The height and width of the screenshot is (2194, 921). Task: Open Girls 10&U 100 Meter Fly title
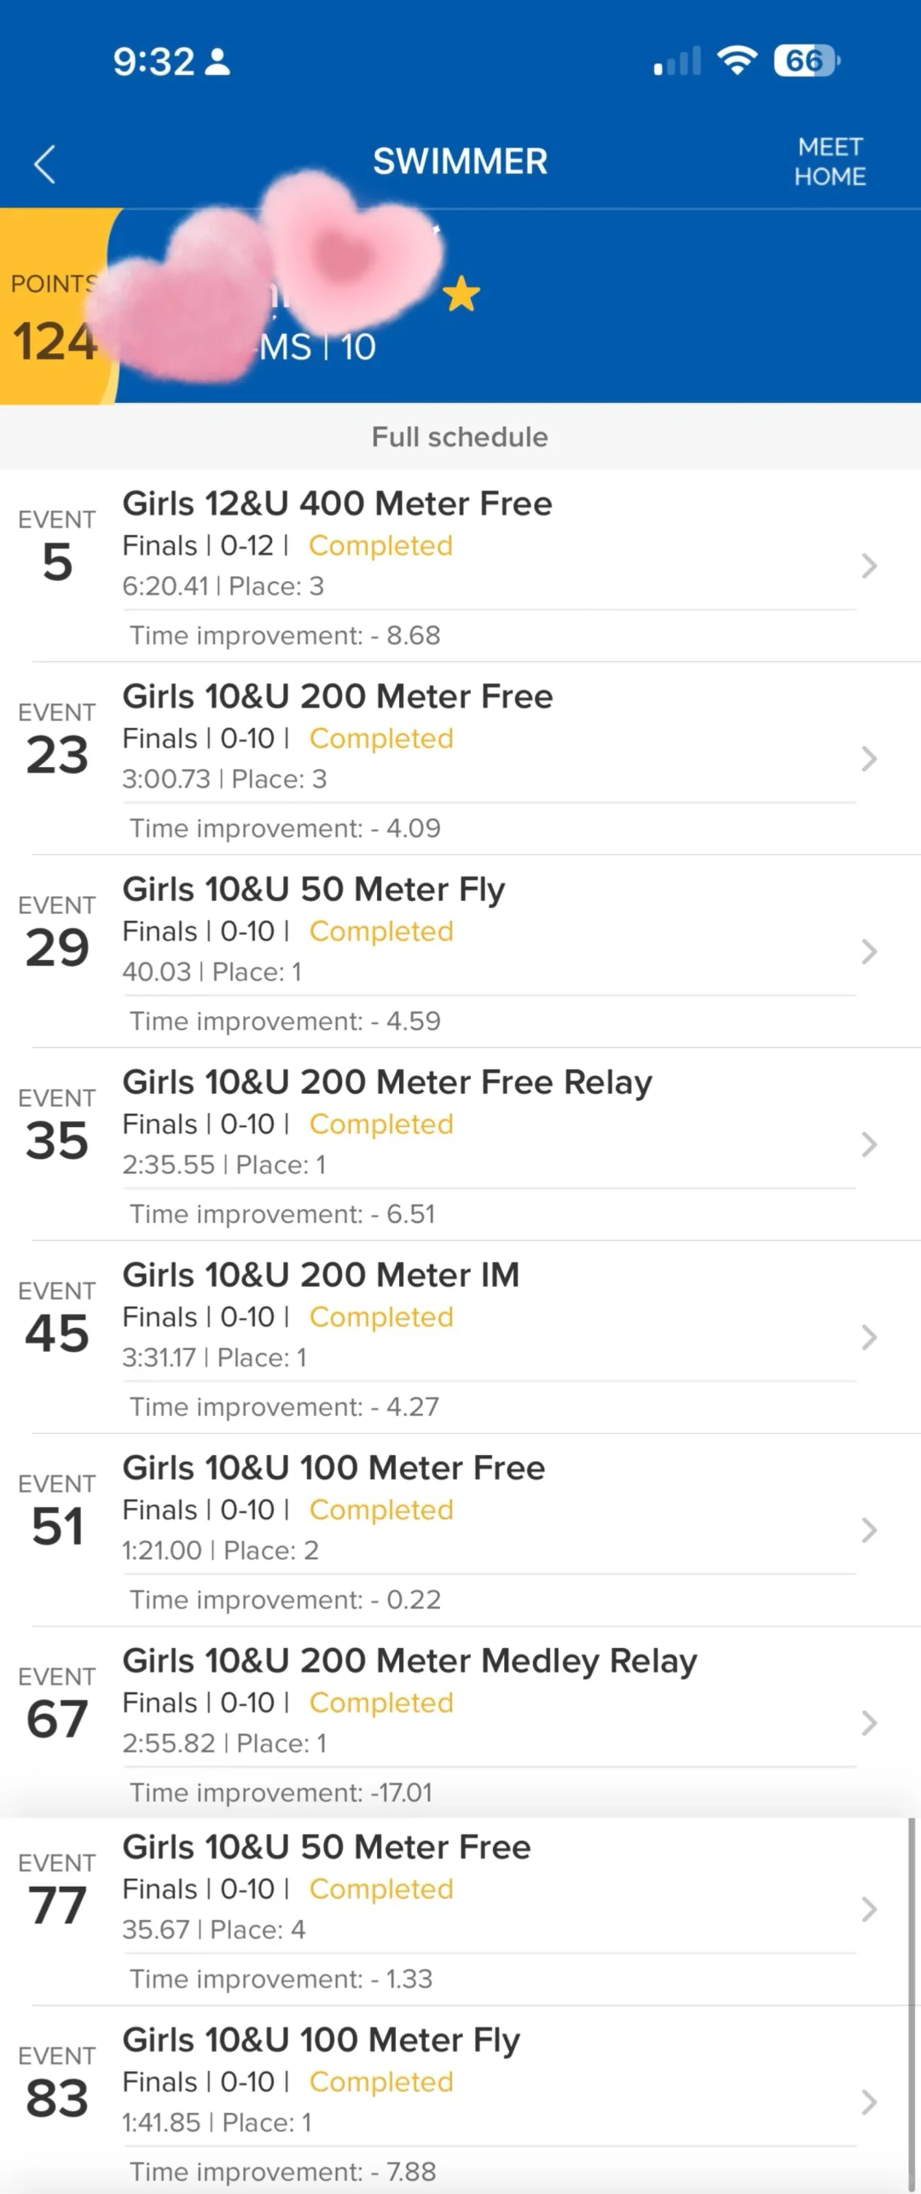321,2040
